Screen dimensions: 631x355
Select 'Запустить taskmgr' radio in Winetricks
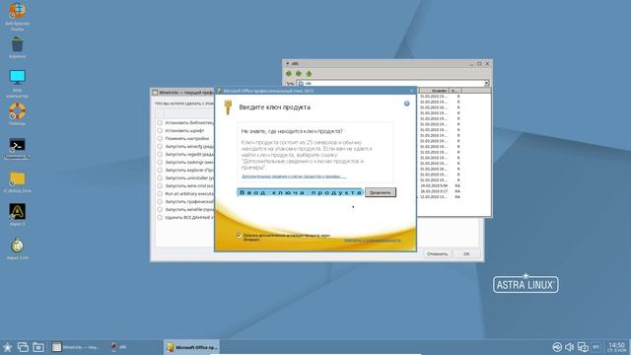point(160,162)
